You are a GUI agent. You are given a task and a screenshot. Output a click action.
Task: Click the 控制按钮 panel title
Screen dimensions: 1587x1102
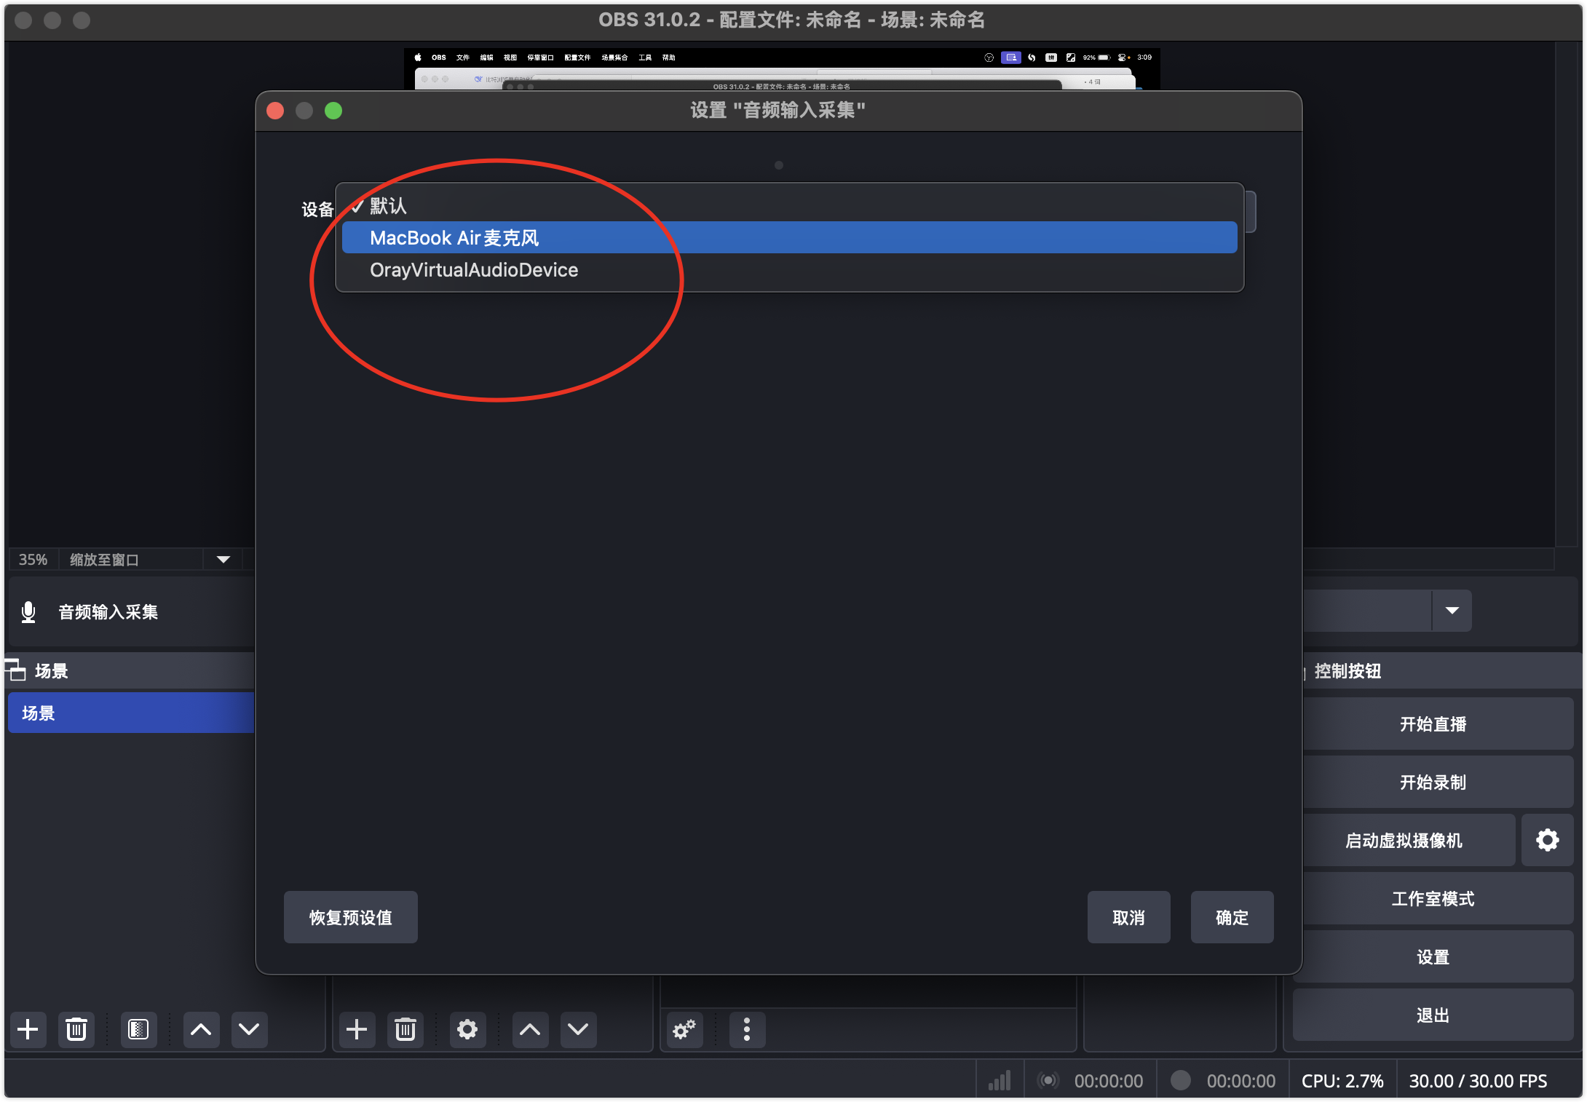click(x=1347, y=670)
